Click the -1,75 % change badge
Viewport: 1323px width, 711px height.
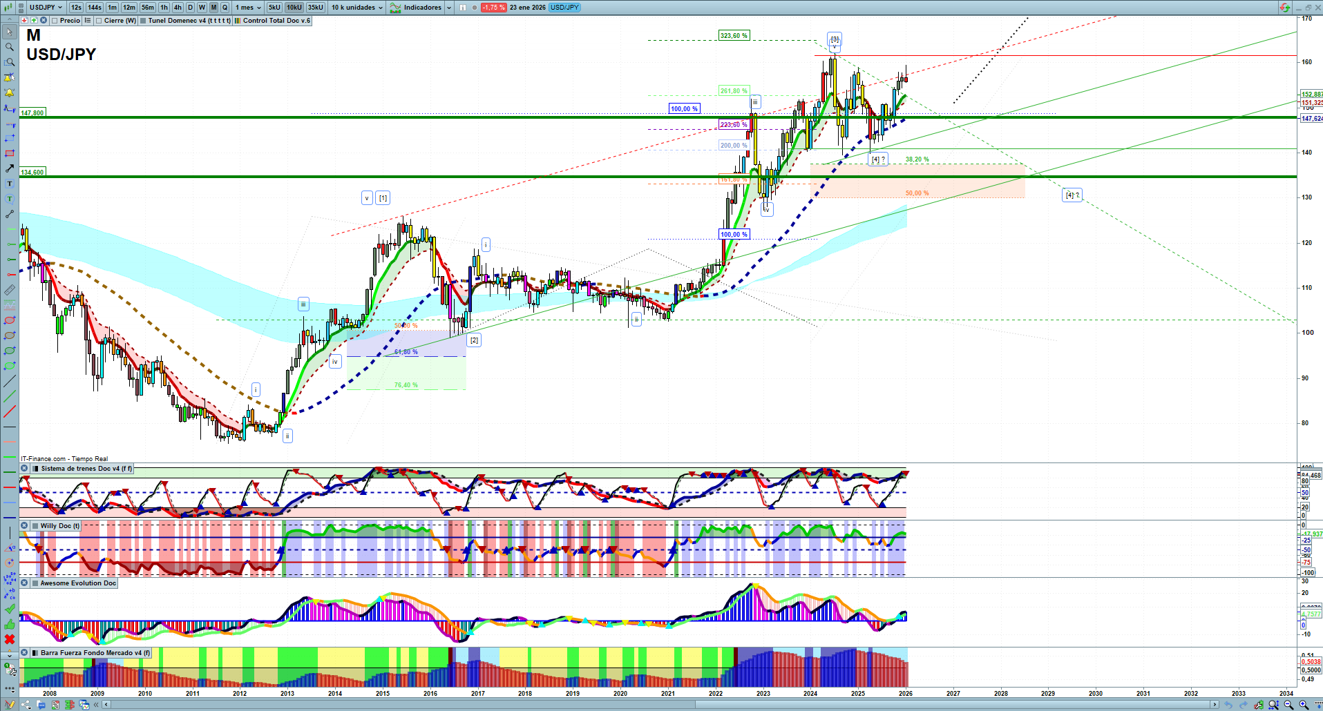493,8
